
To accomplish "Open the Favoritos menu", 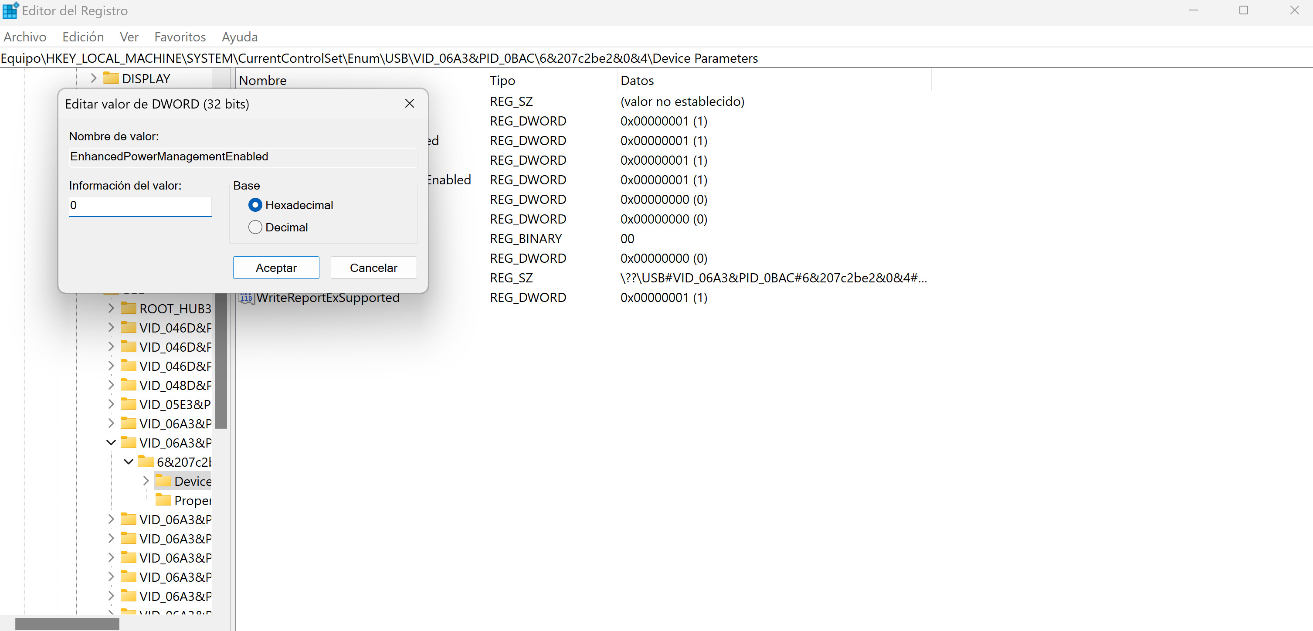I will pos(180,37).
